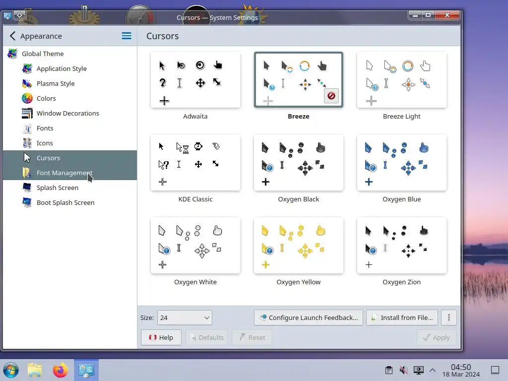Click the Application Style icon
The height and width of the screenshot is (381, 508).
point(27,68)
